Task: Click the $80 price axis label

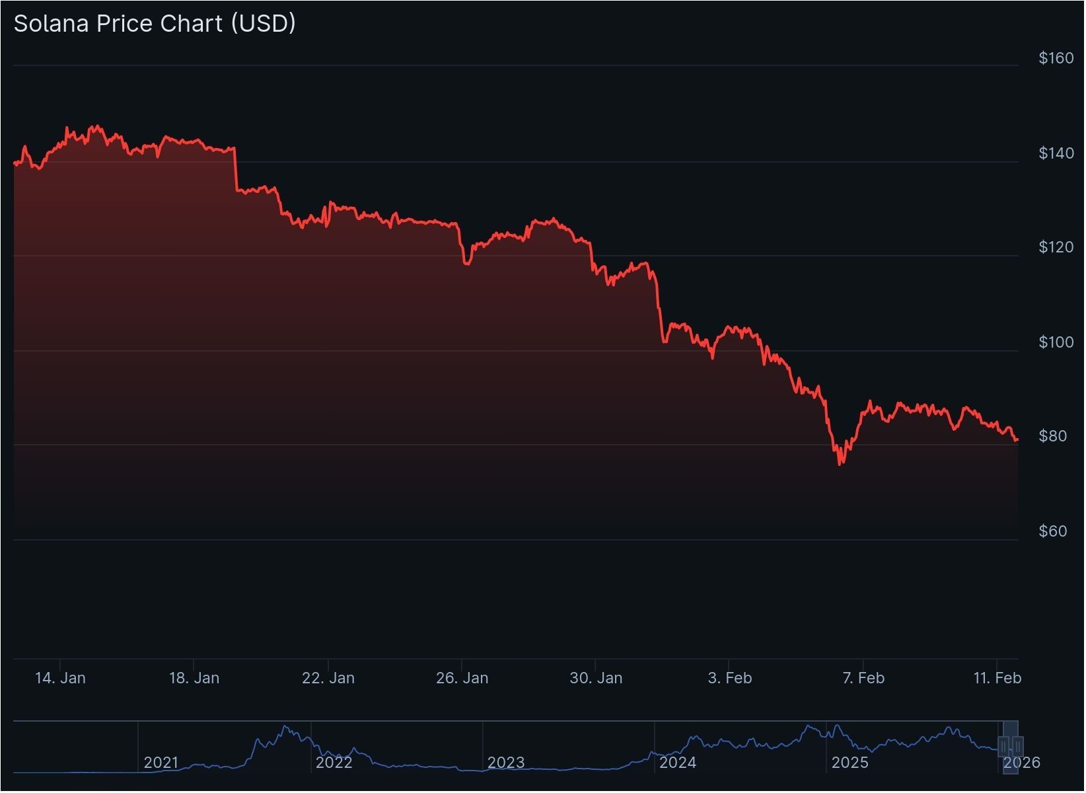Action: [1052, 436]
